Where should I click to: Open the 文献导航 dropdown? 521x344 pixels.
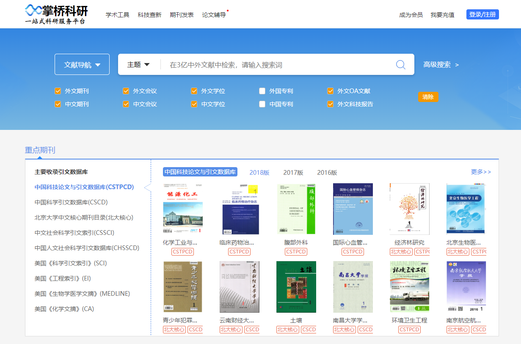click(82, 64)
